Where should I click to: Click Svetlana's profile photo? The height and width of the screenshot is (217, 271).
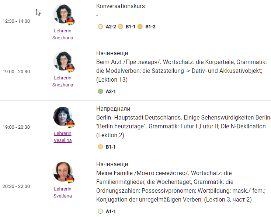tap(63, 172)
